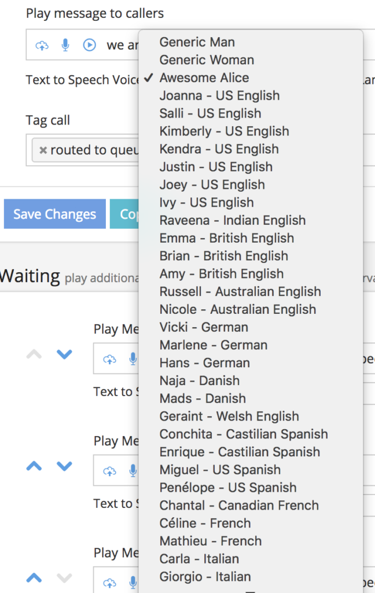Move the first waiting message down
The height and width of the screenshot is (593, 375).
[64, 354]
